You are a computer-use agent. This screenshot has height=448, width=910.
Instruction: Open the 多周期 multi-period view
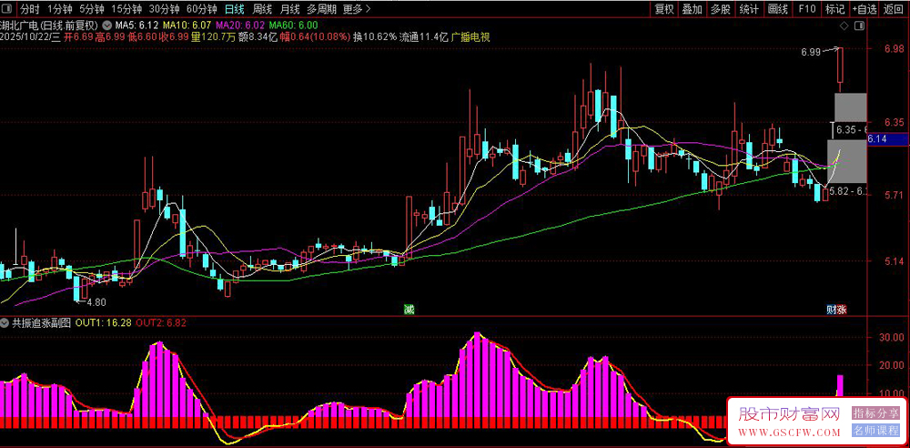click(x=320, y=9)
